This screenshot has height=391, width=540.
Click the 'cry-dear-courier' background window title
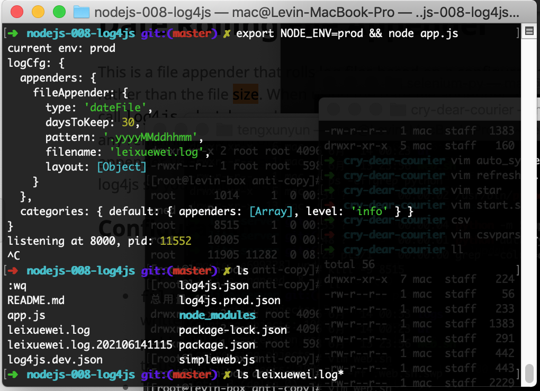point(462,110)
